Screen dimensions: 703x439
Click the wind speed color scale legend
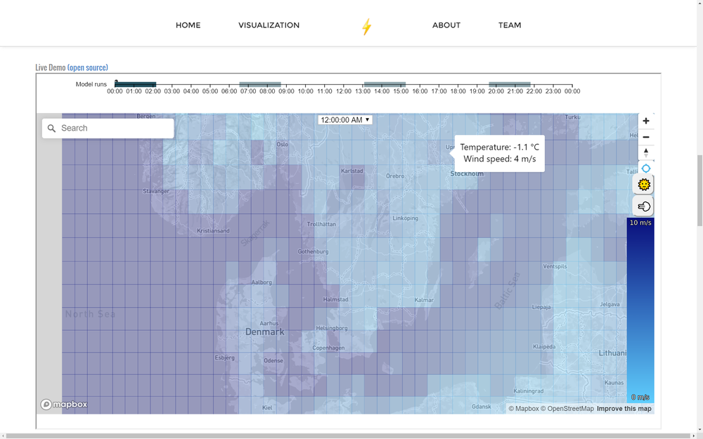pos(640,310)
